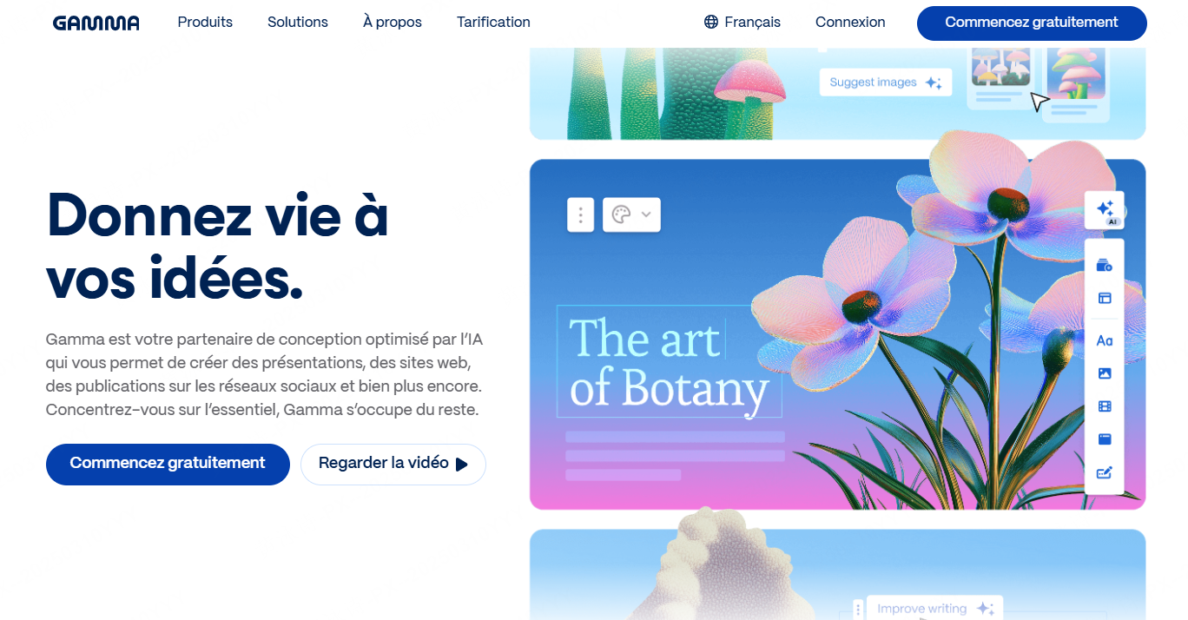Click the video filmstrip icon in side toolbar
The image size is (1188, 620).
coord(1105,406)
